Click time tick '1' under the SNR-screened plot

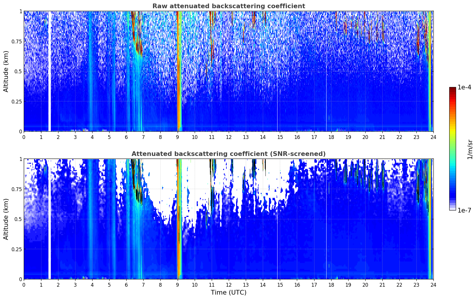(x=41, y=285)
